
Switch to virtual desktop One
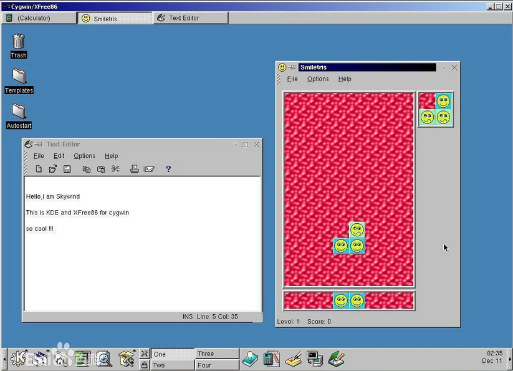[173, 354]
